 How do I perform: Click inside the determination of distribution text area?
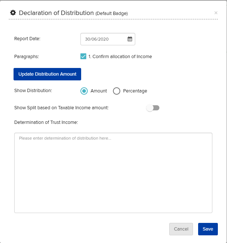tap(113, 173)
